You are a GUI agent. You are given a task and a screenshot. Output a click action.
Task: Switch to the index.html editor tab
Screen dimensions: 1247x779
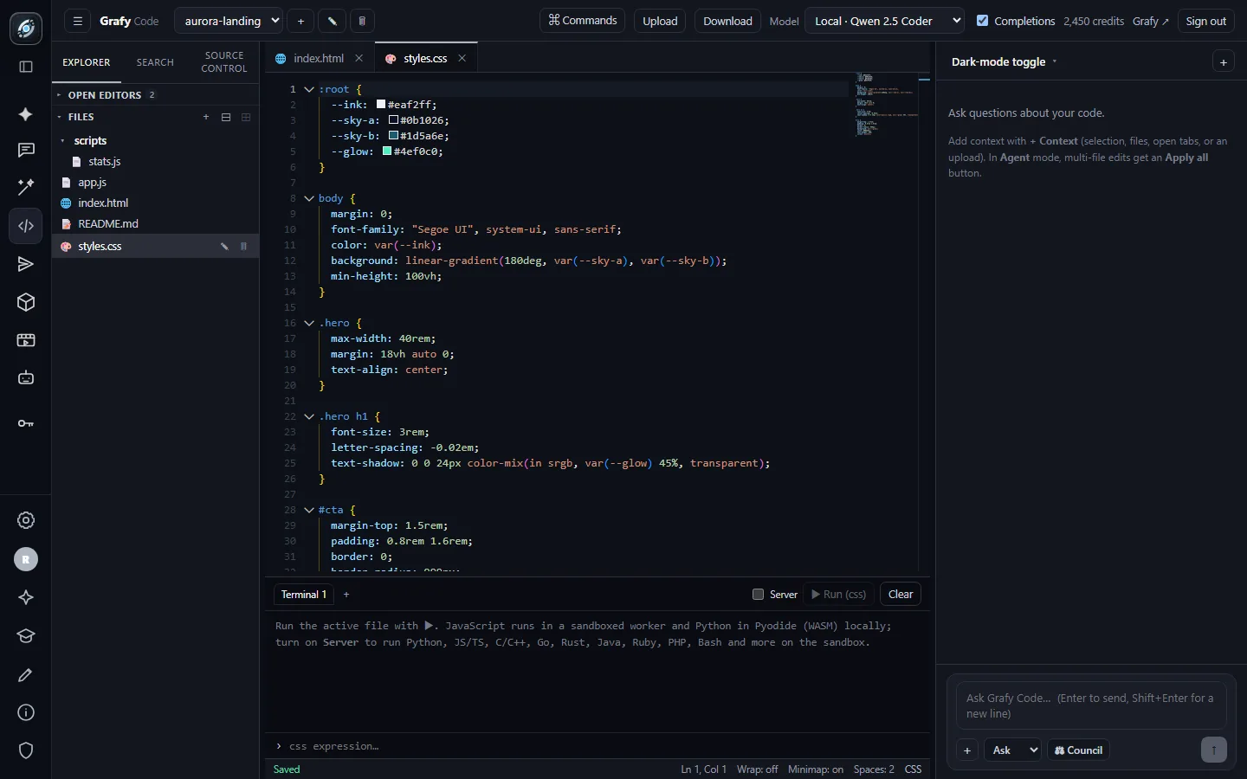coord(319,59)
